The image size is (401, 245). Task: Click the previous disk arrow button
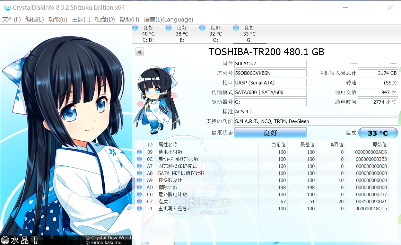(x=140, y=52)
